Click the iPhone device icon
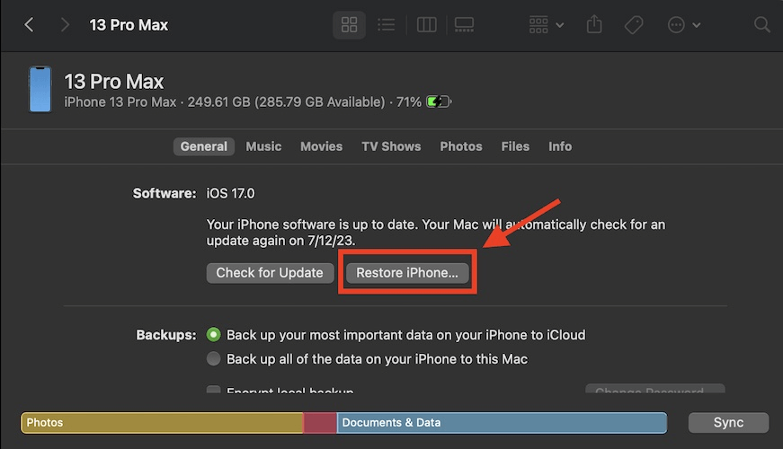The width and height of the screenshot is (783, 449). tap(40, 90)
